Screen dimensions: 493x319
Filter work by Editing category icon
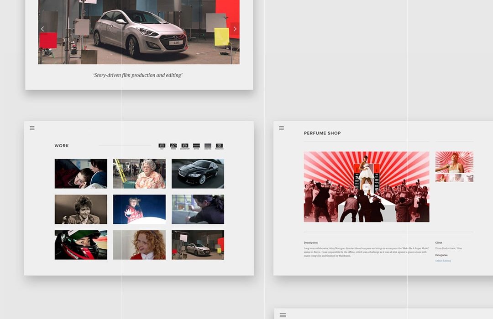click(196, 146)
